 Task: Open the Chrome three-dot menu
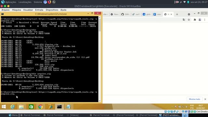point(205,20)
